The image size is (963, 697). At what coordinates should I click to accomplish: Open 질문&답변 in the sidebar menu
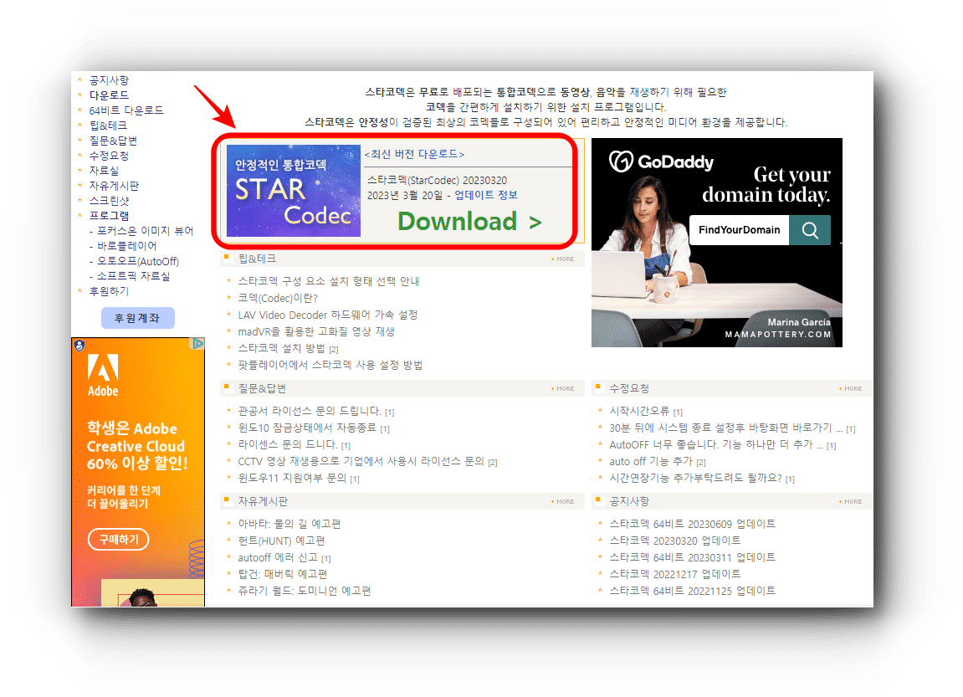coord(113,141)
